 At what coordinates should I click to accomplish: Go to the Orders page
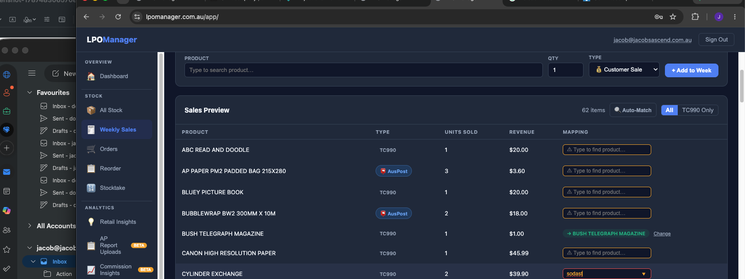click(x=108, y=149)
